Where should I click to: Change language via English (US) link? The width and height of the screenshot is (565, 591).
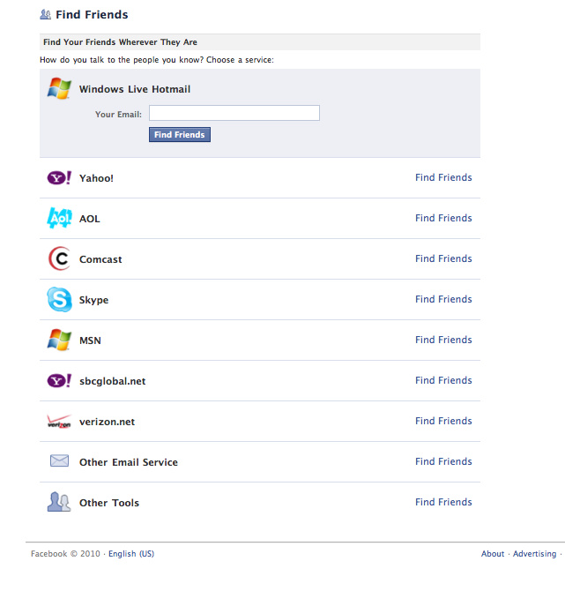click(x=131, y=554)
